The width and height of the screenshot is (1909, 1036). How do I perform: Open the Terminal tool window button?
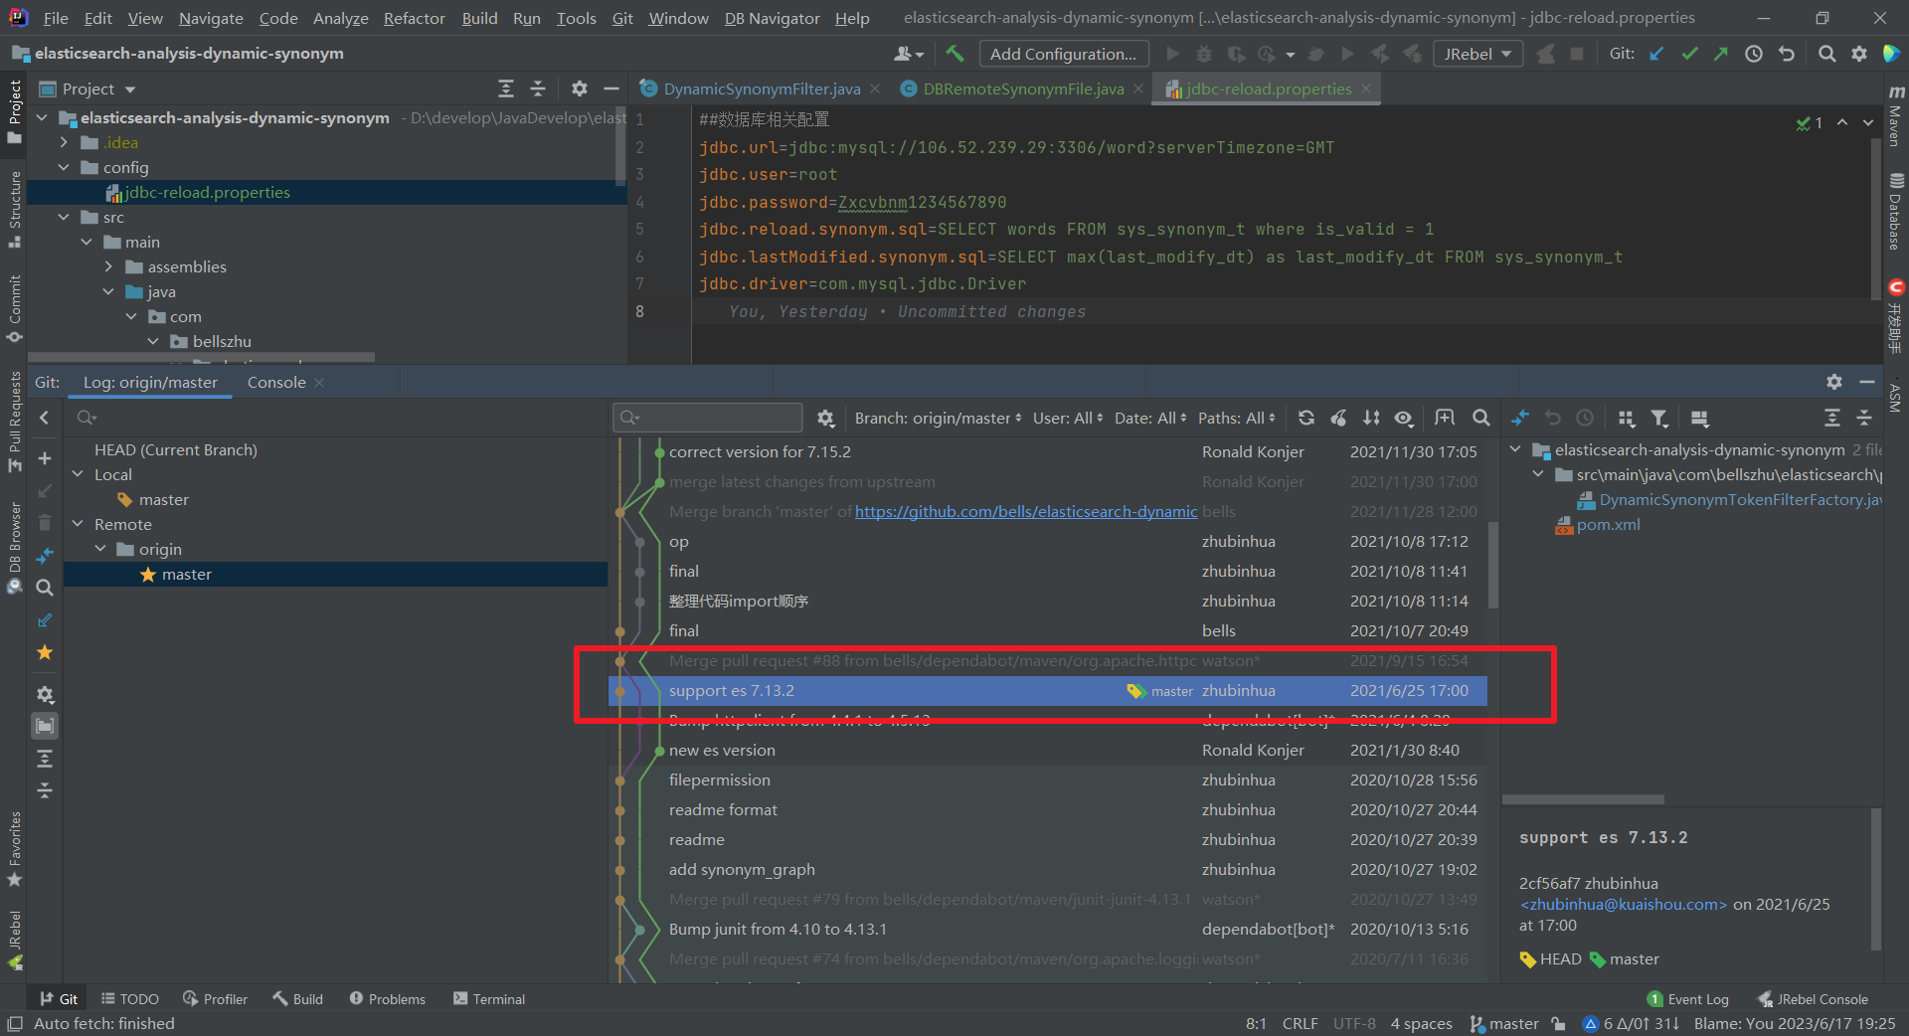click(489, 998)
